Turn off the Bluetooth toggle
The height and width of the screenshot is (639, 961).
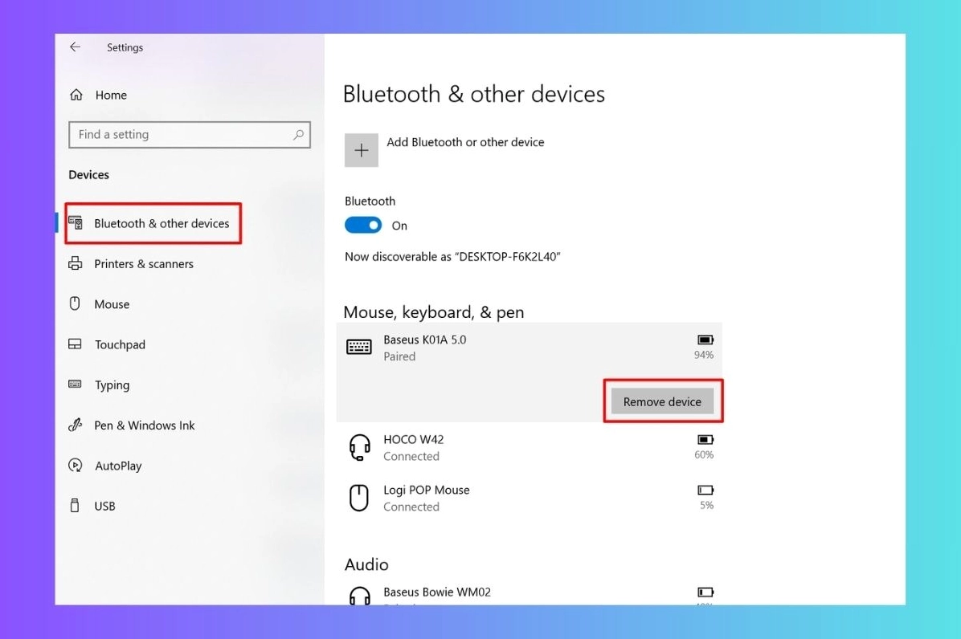click(363, 225)
